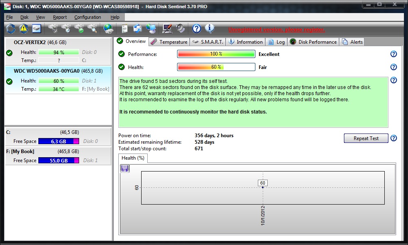The width and height of the screenshot is (408, 245).
Task: Click the monitor with screwdriver configuration icon
Action: [167, 29]
